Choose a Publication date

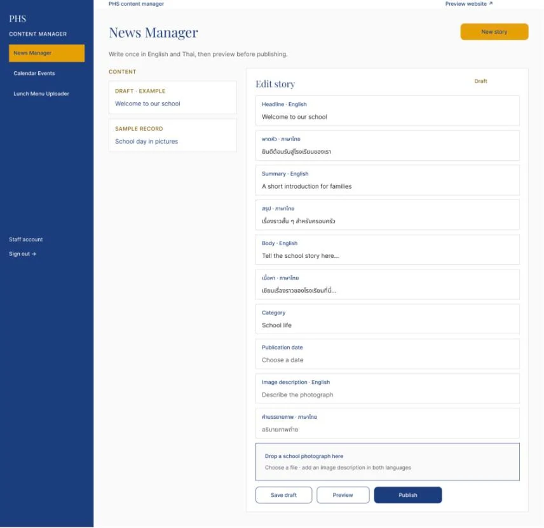[x=387, y=354]
